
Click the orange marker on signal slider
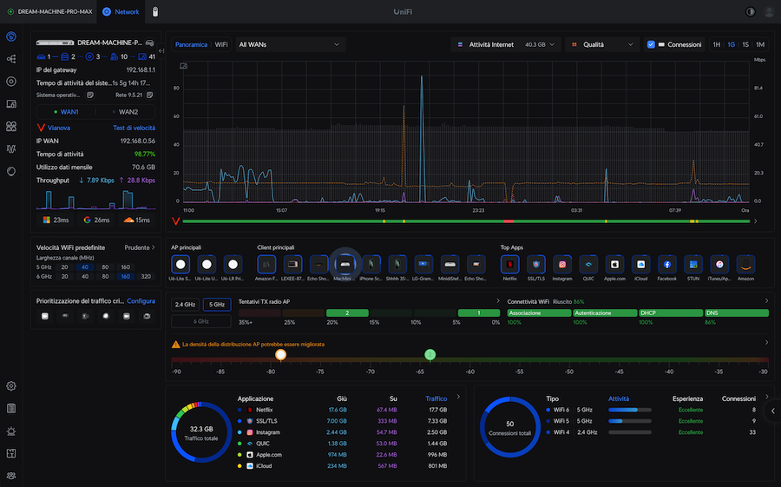(x=280, y=354)
